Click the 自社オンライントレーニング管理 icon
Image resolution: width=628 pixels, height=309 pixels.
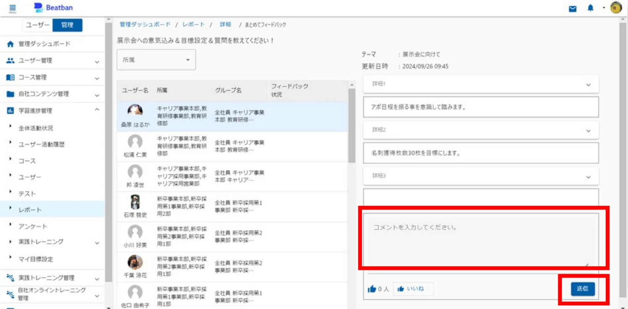pyautogui.click(x=11, y=294)
